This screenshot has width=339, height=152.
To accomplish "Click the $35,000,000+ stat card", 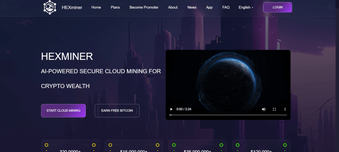I will click(x=197, y=146).
